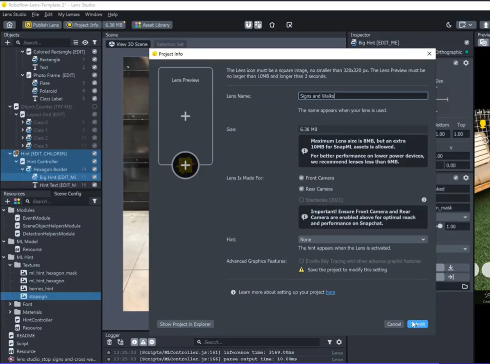
Task: Click the grid snapping magnet icon
Action: pos(258,25)
